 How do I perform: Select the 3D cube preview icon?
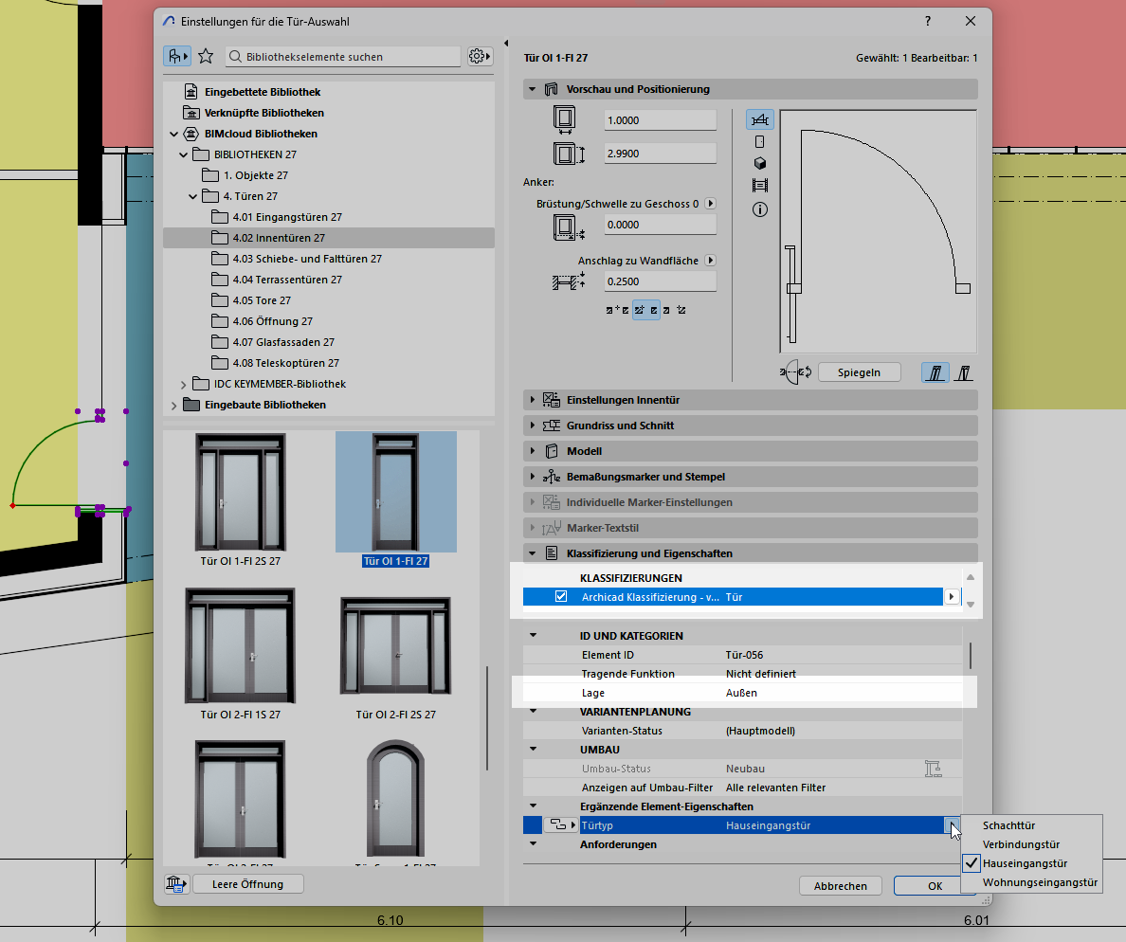[759, 163]
